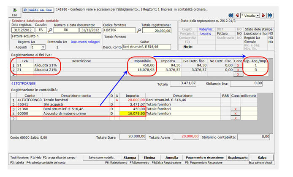This screenshot has height=177, width=293.
Task: Click the Descr. conto field
Action: click(x=146, y=47)
